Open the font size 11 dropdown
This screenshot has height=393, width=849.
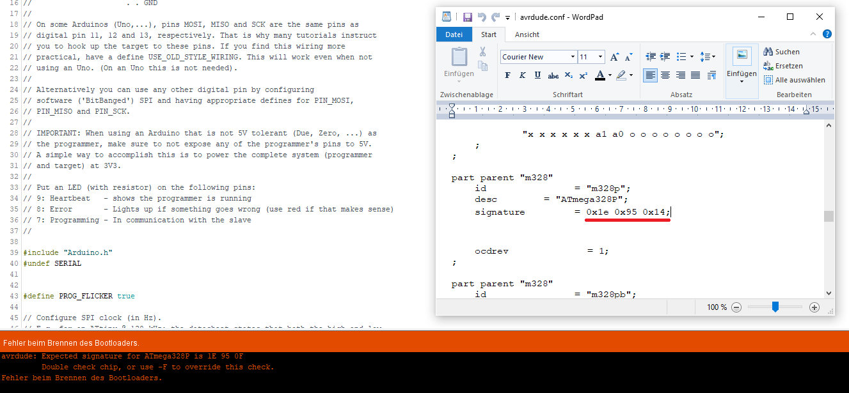point(601,57)
